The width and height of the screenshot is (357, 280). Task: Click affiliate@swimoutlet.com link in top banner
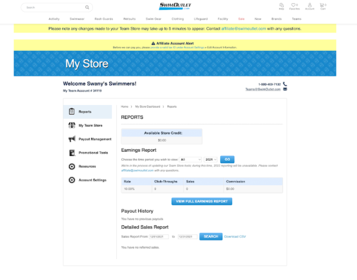click(243, 29)
